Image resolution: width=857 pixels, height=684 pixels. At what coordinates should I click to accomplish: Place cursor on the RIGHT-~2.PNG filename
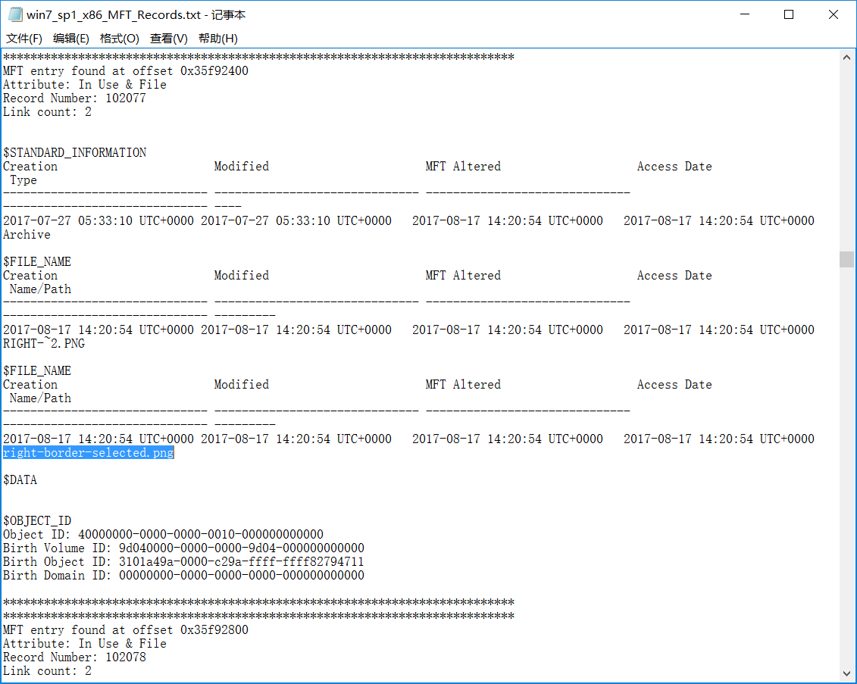coord(42,343)
